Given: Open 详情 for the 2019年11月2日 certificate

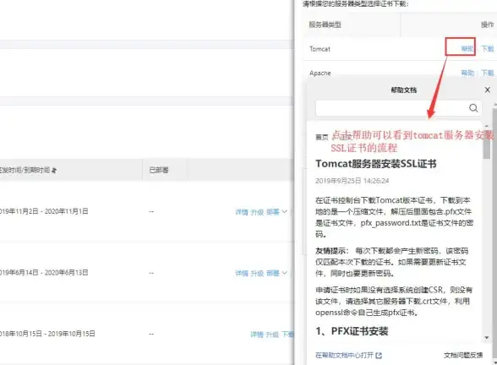Looking at the screenshot, I should (242, 212).
